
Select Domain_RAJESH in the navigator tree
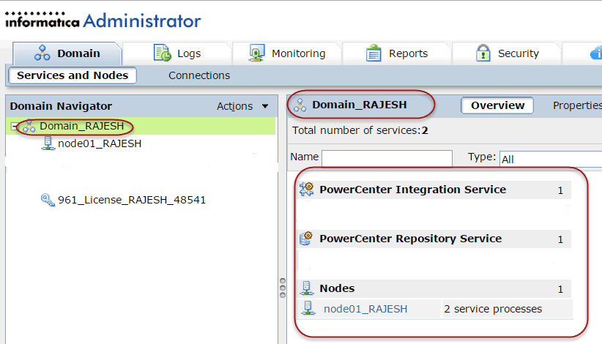(x=82, y=126)
